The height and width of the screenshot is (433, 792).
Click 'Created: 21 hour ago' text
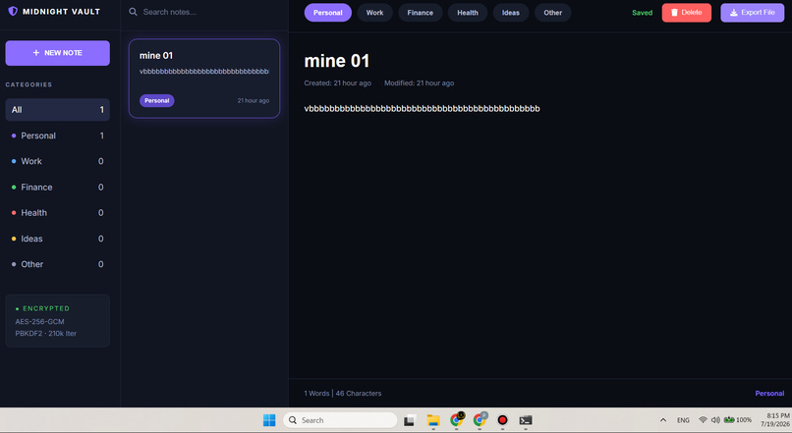pyautogui.click(x=337, y=83)
